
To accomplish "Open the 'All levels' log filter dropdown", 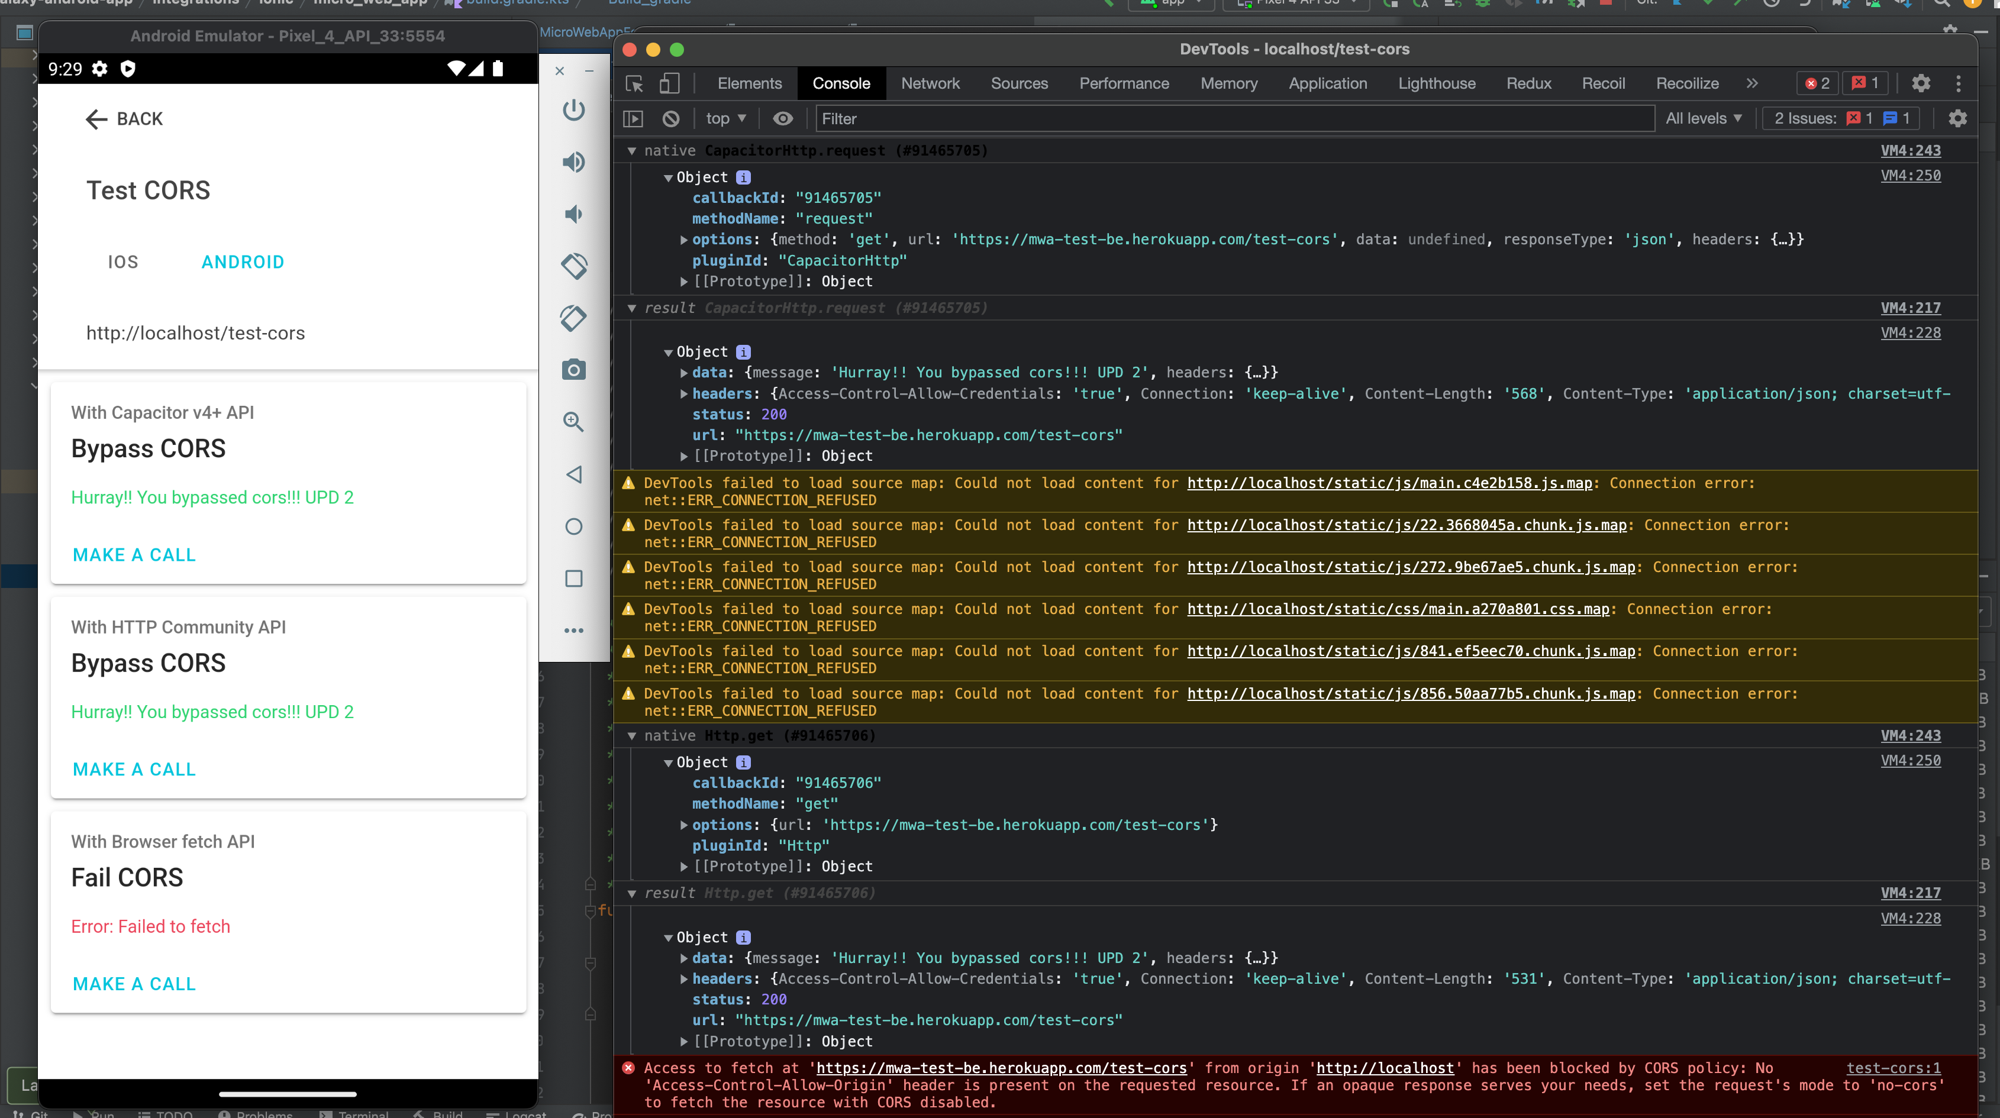I will click(x=1704, y=118).
